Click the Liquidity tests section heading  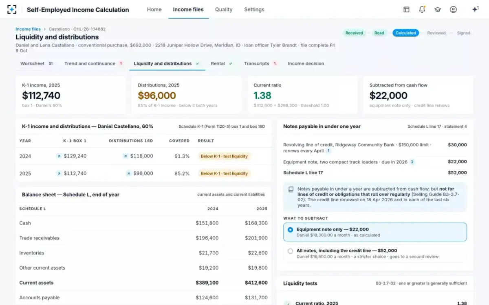(x=300, y=283)
